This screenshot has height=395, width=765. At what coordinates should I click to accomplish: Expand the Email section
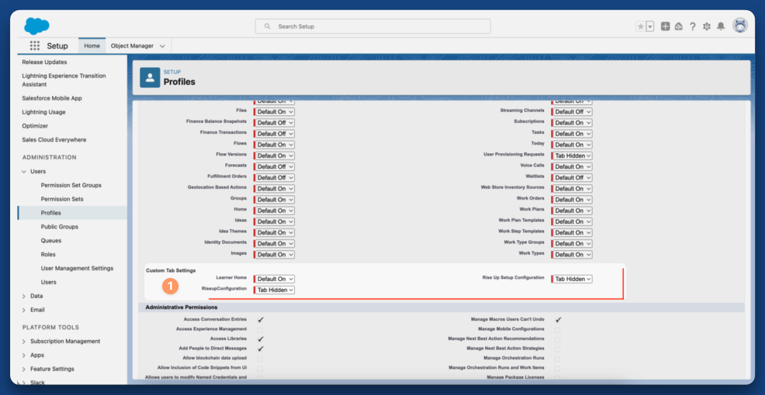(24, 310)
